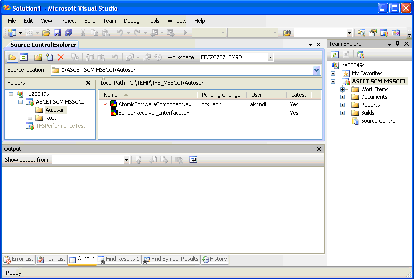Sort by User column header

(x=257, y=95)
